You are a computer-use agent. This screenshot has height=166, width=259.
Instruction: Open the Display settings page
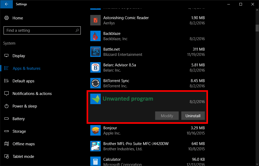tap(19, 56)
